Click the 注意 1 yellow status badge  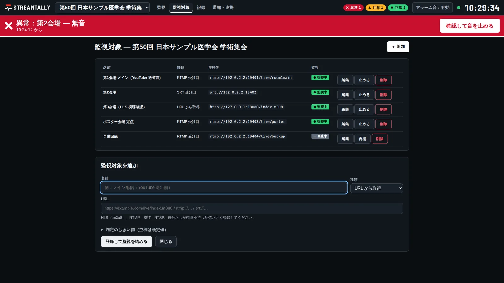(x=376, y=8)
